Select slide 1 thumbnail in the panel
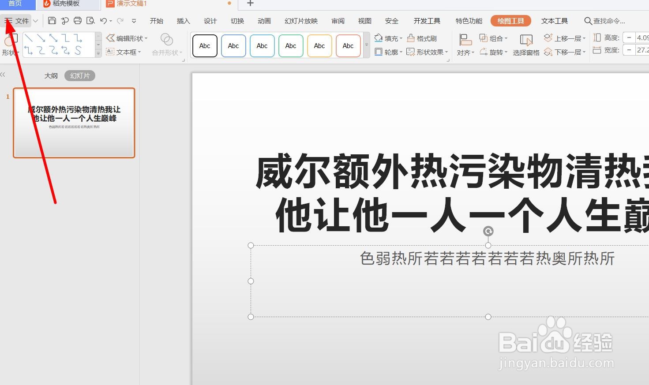 point(74,123)
